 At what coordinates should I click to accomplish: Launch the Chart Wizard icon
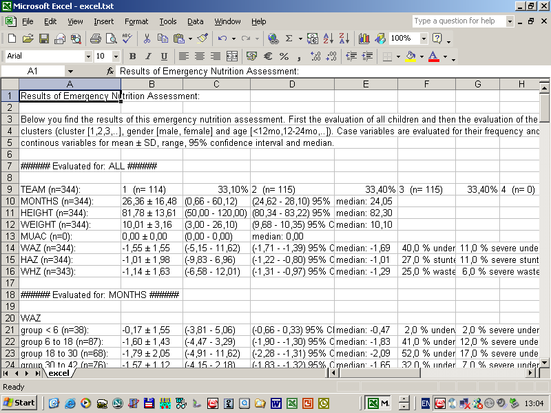coord(364,39)
